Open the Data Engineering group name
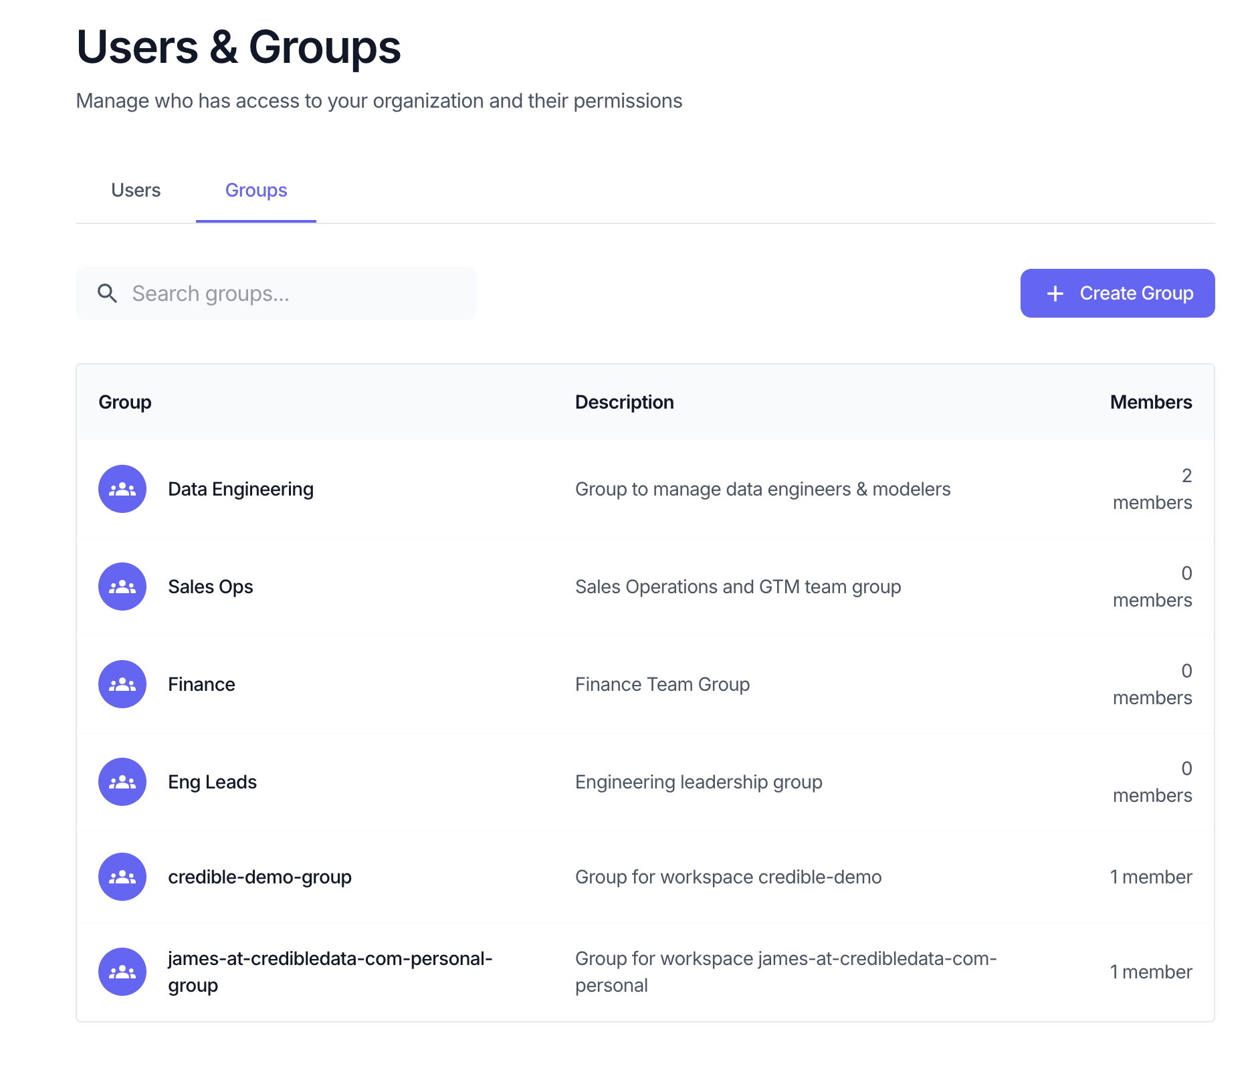1260x1066 pixels. pyautogui.click(x=241, y=489)
